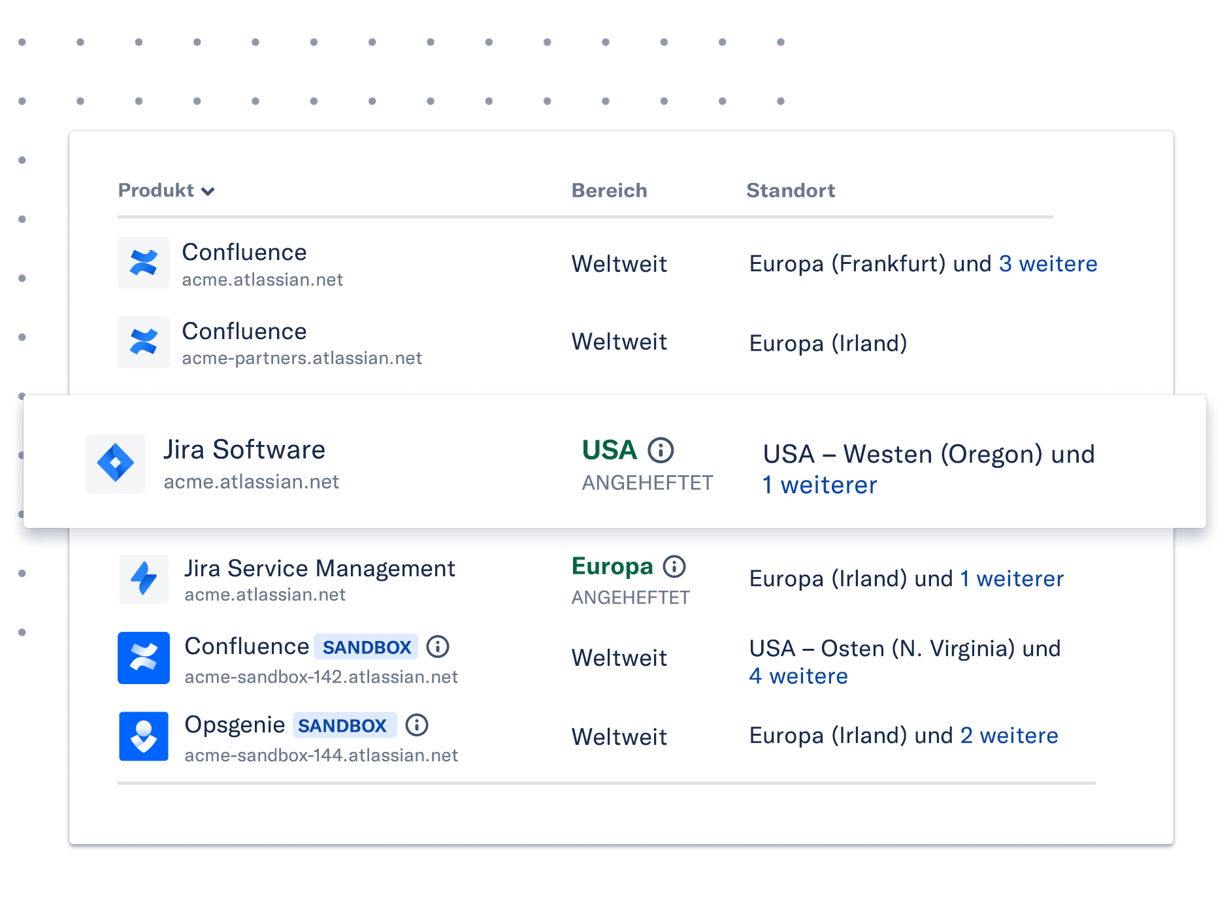Viewport: 1231px width, 918px height.
Task: Click the Jira Software diamond icon
Action: [116, 463]
